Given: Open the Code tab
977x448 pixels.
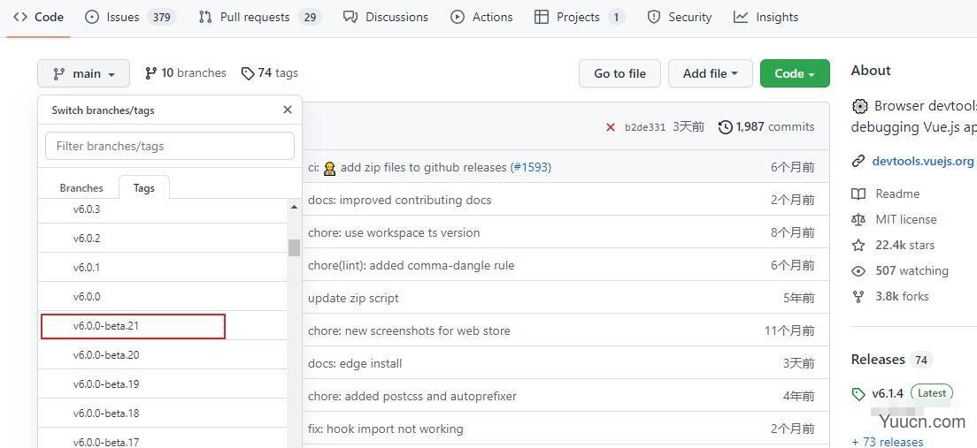Looking at the screenshot, I should pyautogui.click(x=38, y=18).
